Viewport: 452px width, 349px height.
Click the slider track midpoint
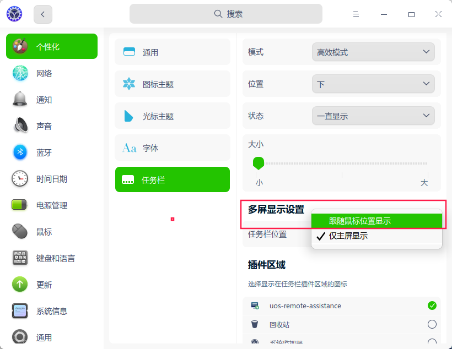pyautogui.click(x=342, y=163)
